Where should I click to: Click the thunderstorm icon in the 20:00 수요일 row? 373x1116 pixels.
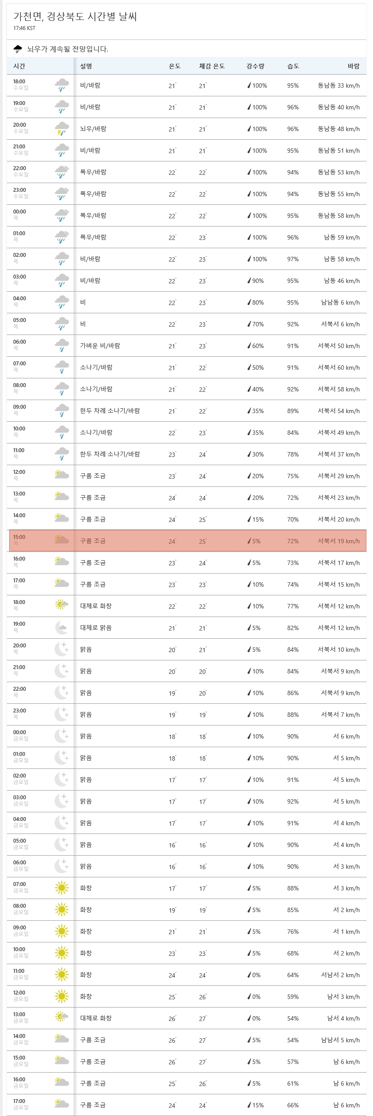(x=62, y=129)
